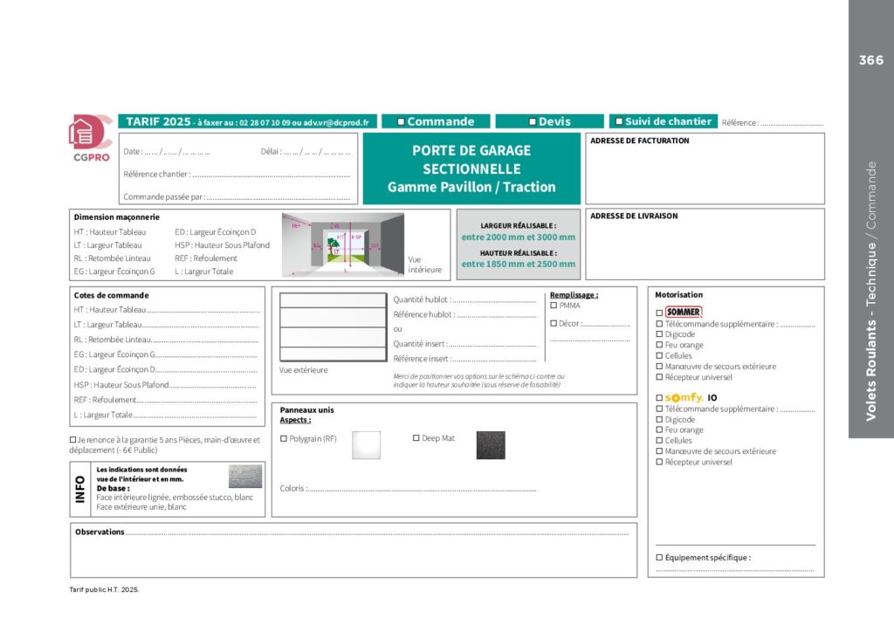Click the Référence chantier field
Image resolution: width=894 pixels, height=632 pixels.
tap(271, 175)
